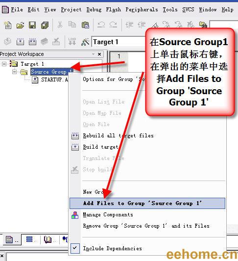Select the STARTUP.A51 file in tree
The image size is (238, 261).
point(54,80)
